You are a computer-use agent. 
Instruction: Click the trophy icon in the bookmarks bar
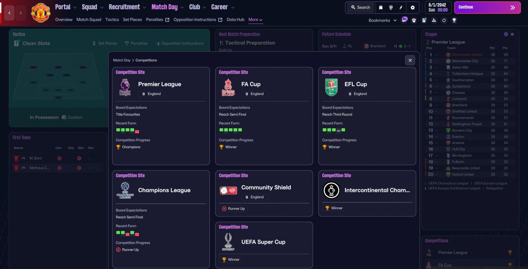pos(454,20)
